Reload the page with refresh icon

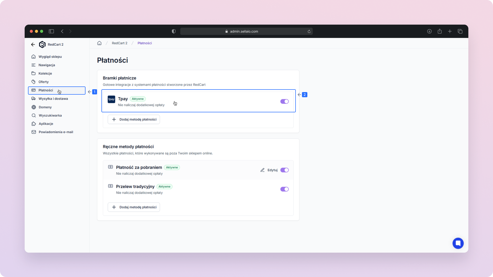tap(309, 32)
